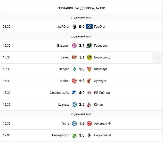Click the Hamburg club logo
The height and width of the screenshot is (142, 163).
(89, 27)
